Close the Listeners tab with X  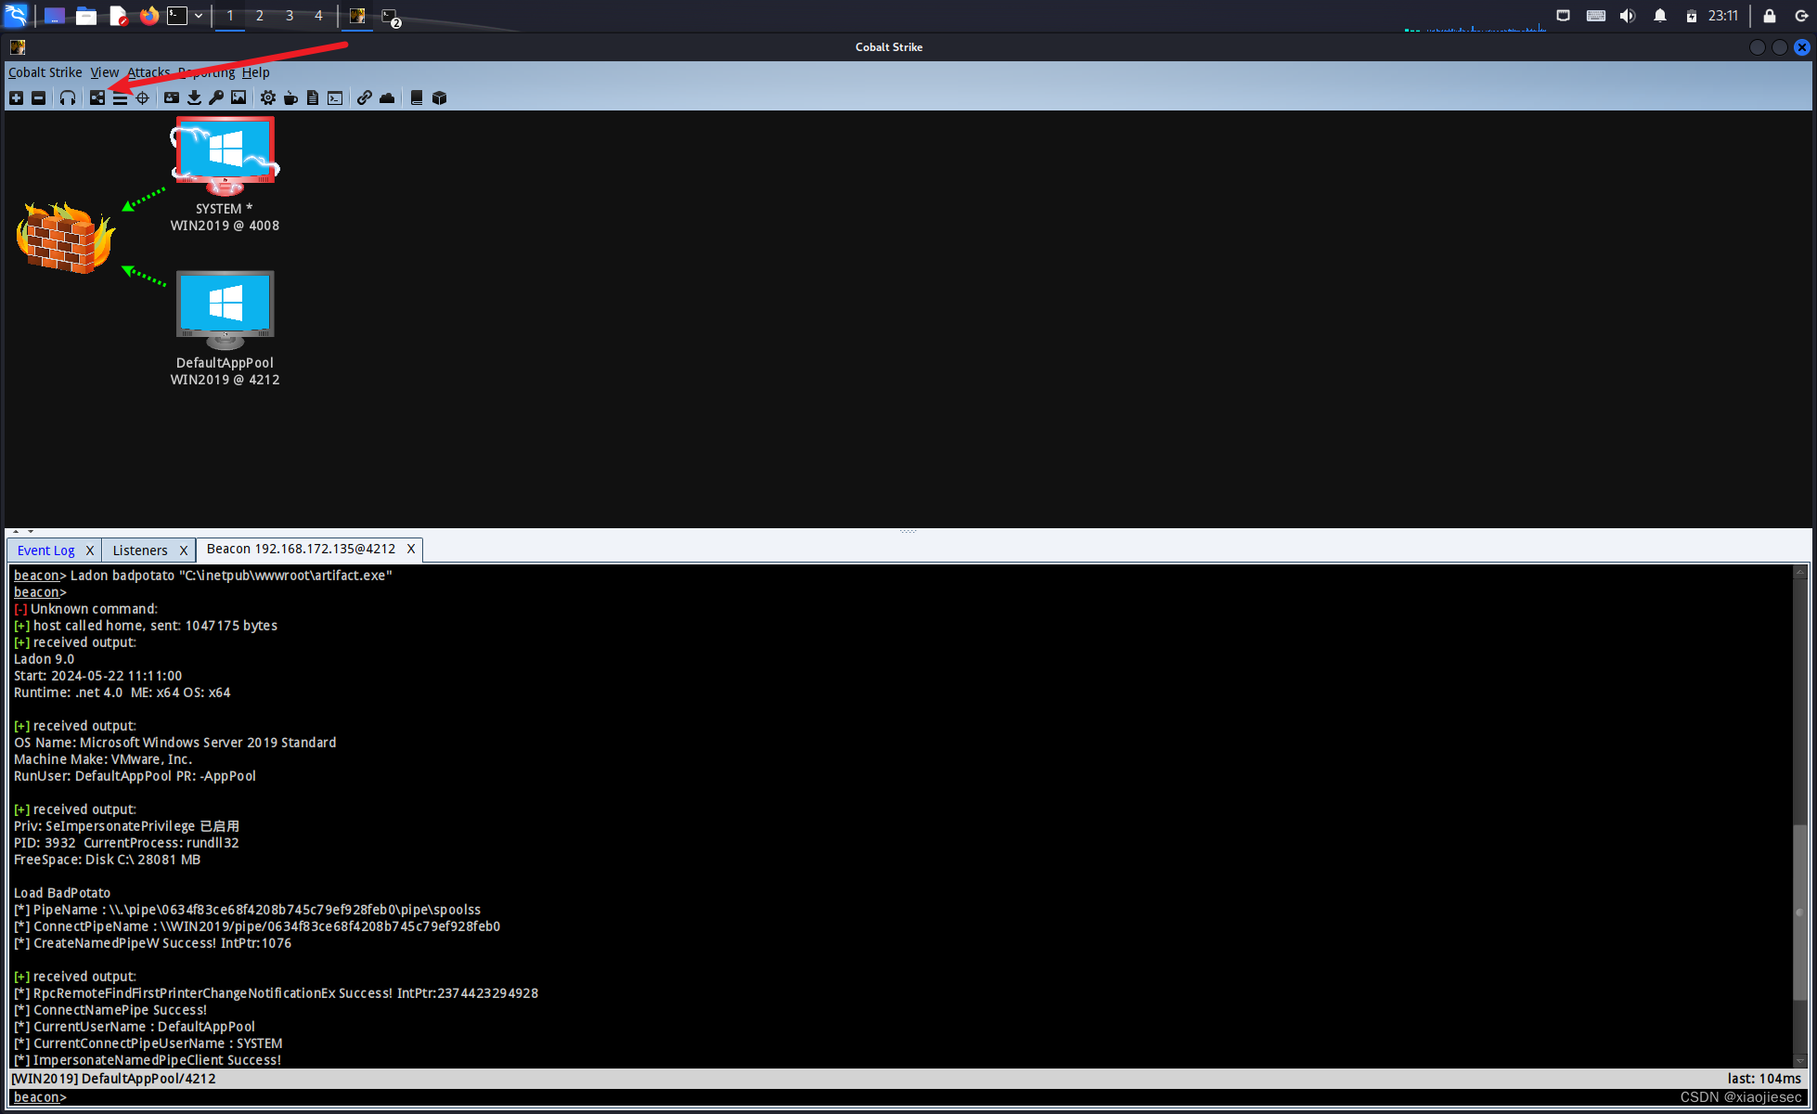click(x=184, y=551)
